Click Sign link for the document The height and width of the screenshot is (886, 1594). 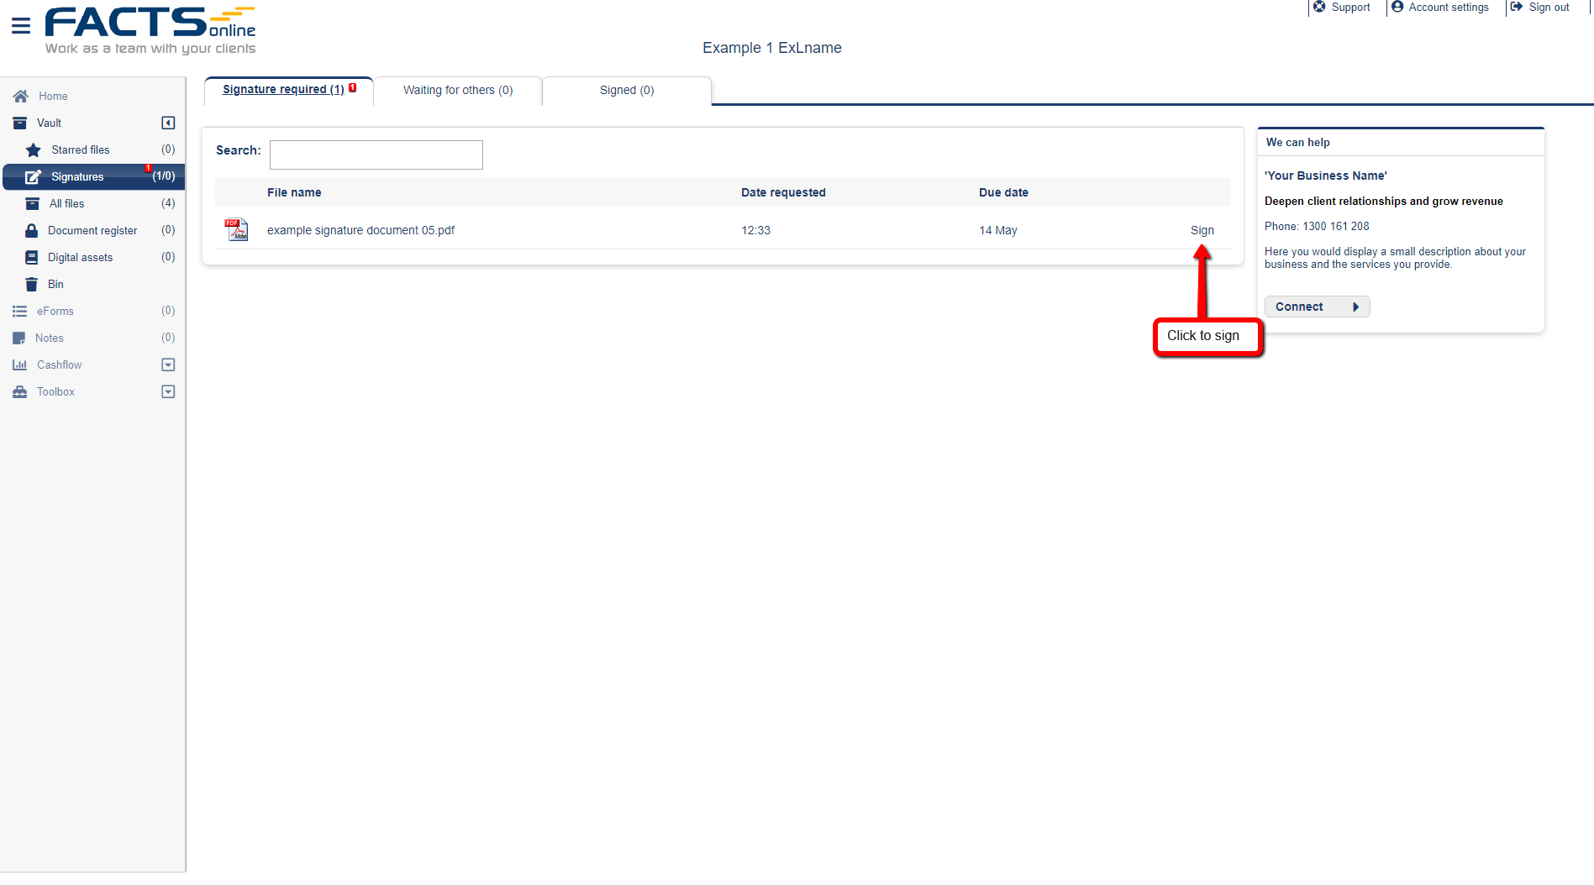tap(1202, 230)
